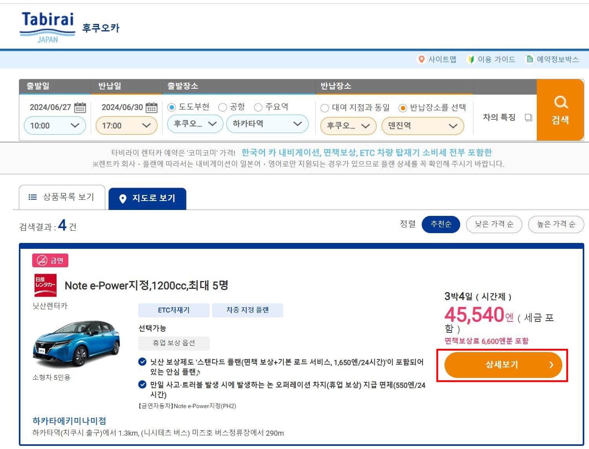Click the 닛산렌터카 company name
Image resolution: width=589 pixels, height=449 pixels.
tap(50, 305)
